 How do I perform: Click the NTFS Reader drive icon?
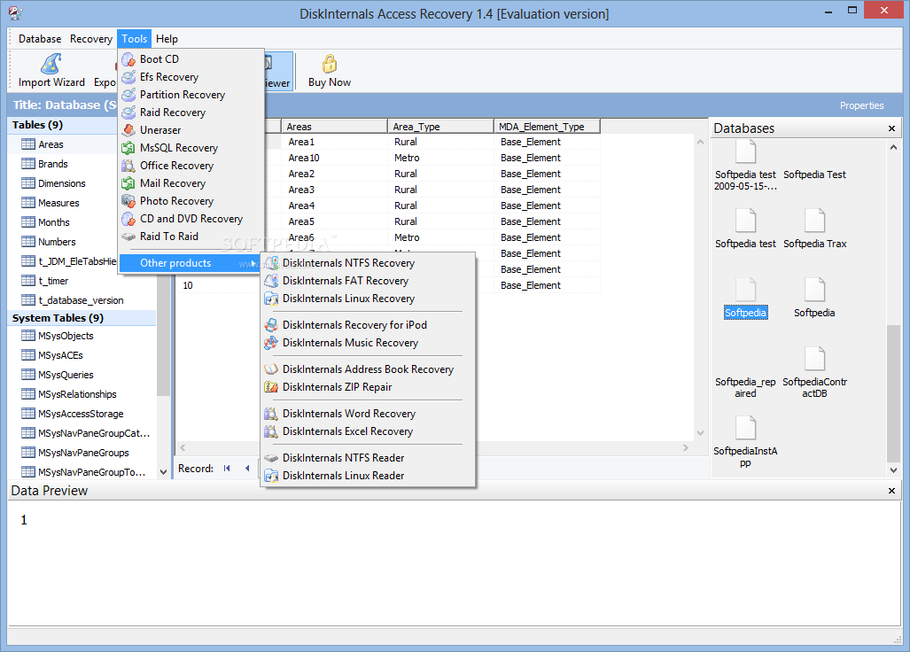271,458
